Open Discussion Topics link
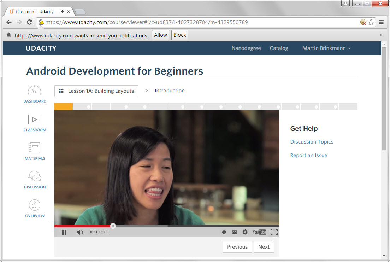Viewport: 390px width, 262px height. pyautogui.click(x=312, y=142)
